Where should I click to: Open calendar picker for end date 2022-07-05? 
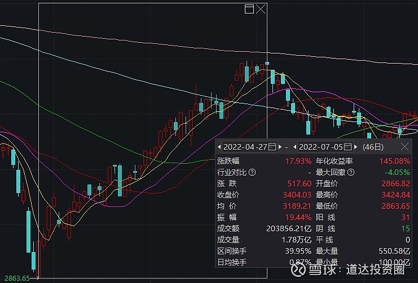[x=348, y=146]
